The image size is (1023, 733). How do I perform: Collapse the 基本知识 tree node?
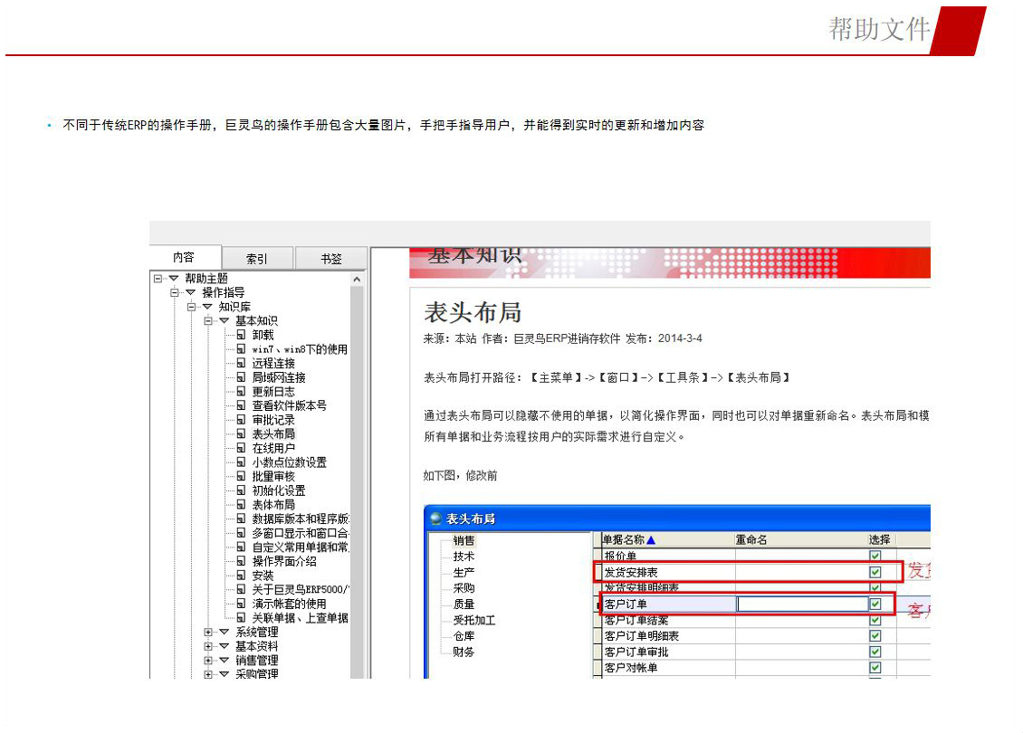click(208, 321)
